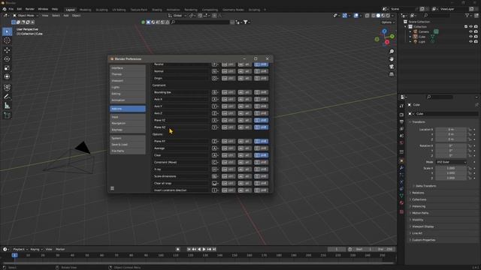481x270 pixels.
Task: Switch to the Modeling workspace tab
Action: pyautogui.click(x=85, y=10)
